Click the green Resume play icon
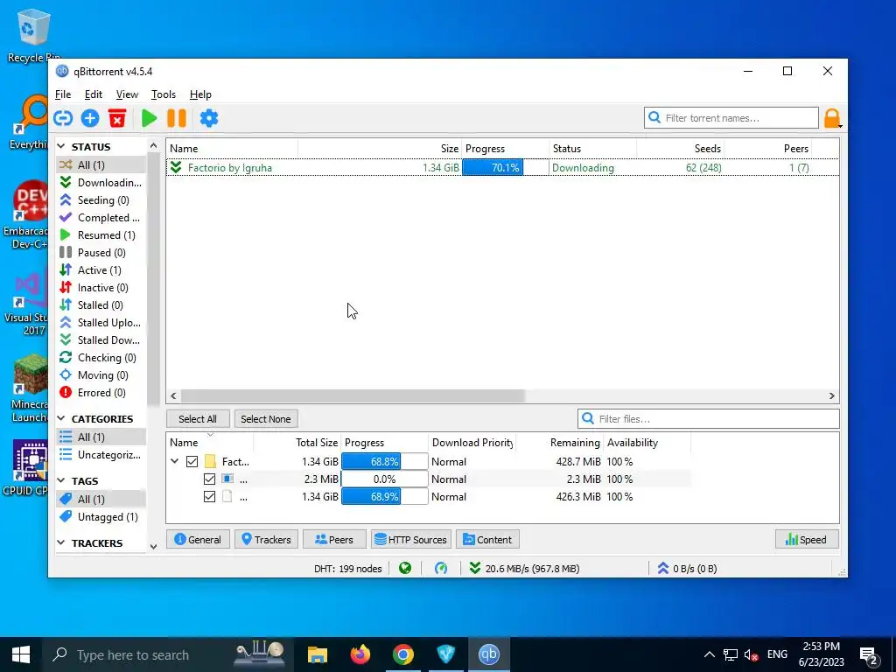This screenshot has height=672, width=896. (x=149, y=118)
